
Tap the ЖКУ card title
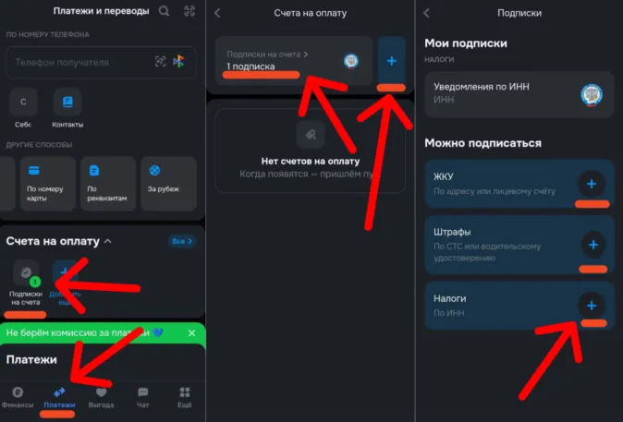click(444, 176)
